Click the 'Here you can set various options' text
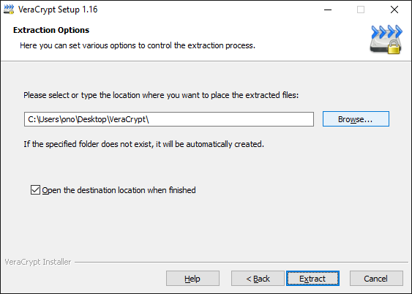The width and height of the screenshot is (412, 294). 138,45
